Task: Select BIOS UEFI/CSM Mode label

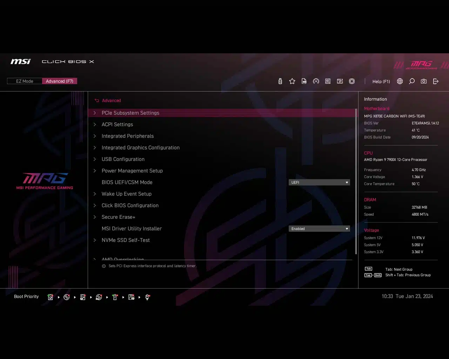Action: point(127,182)
